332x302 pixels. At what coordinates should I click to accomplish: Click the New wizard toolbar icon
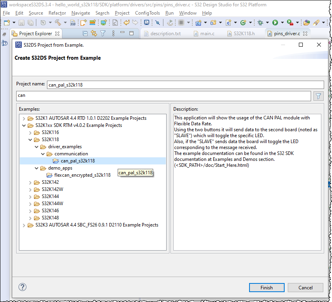(7, 23)
